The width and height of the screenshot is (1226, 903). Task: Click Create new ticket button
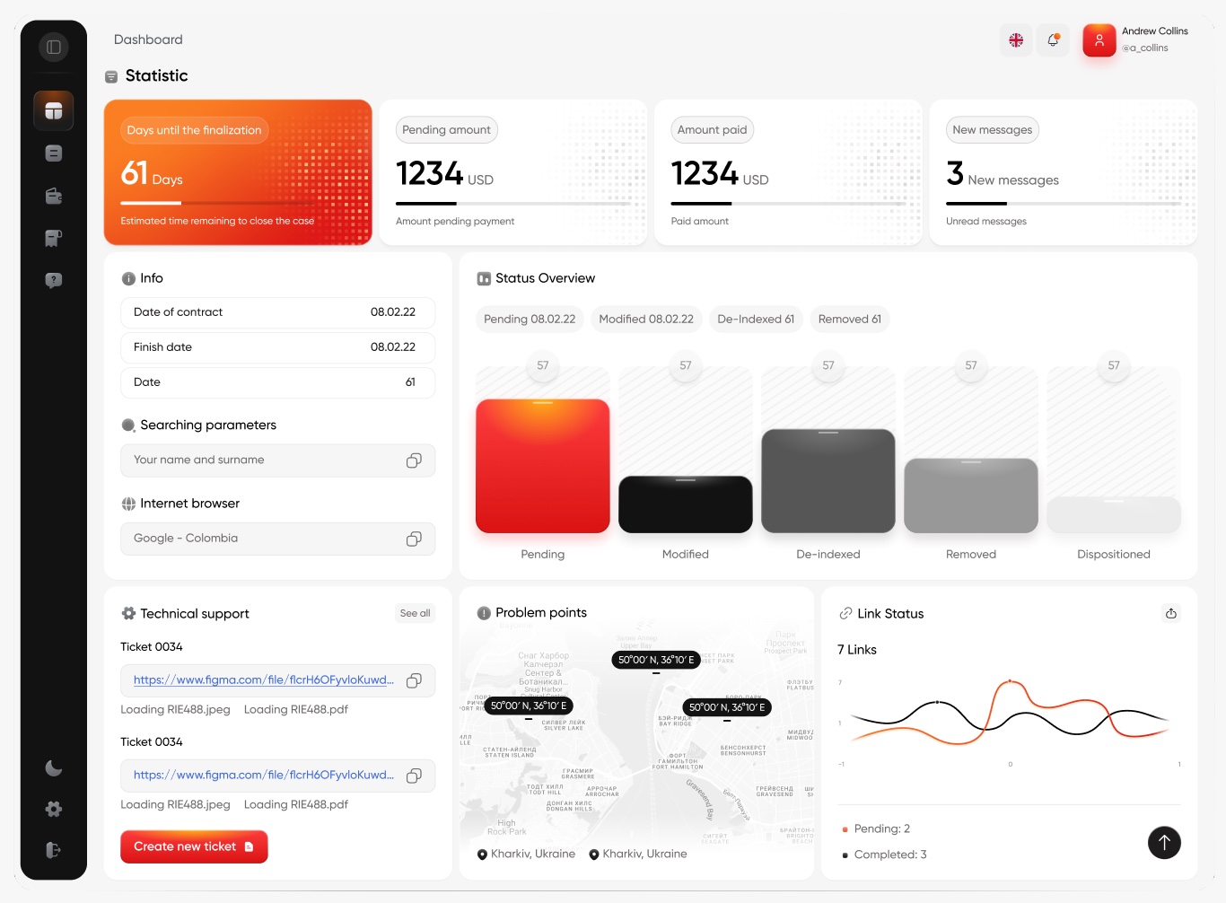click(194, 846)
